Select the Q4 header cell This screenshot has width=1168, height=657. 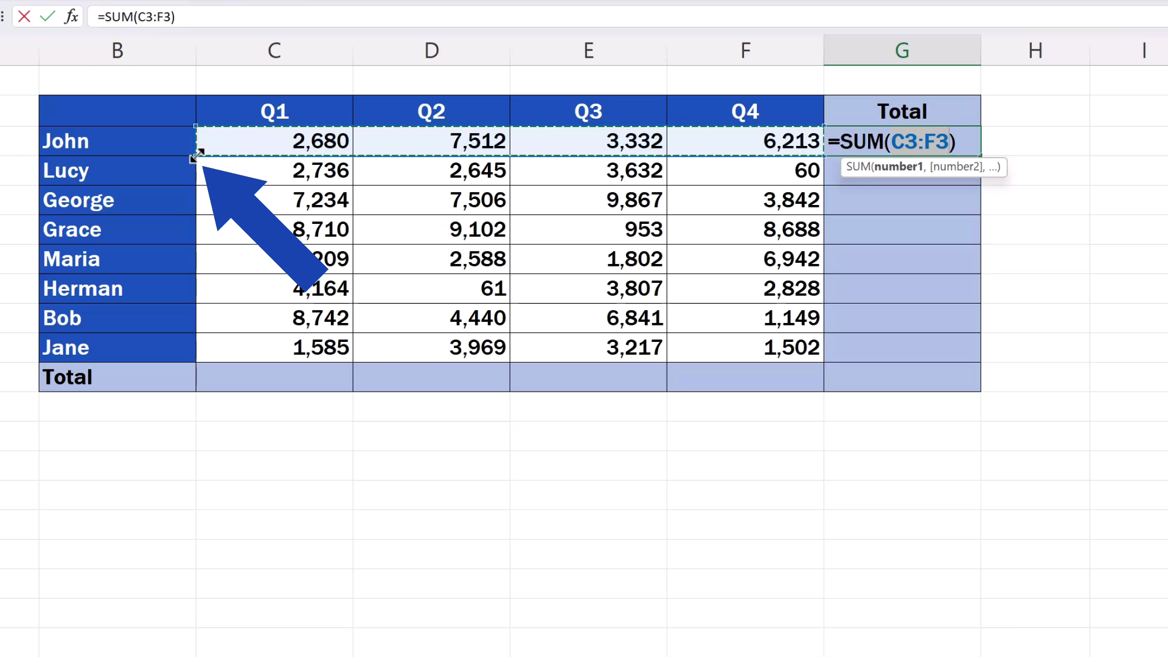tap(745, 110)
